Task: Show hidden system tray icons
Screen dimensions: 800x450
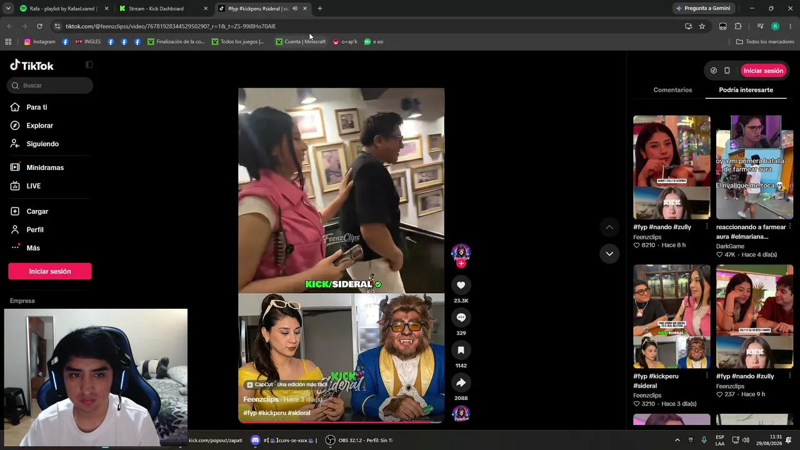Action: pos(677,441)
